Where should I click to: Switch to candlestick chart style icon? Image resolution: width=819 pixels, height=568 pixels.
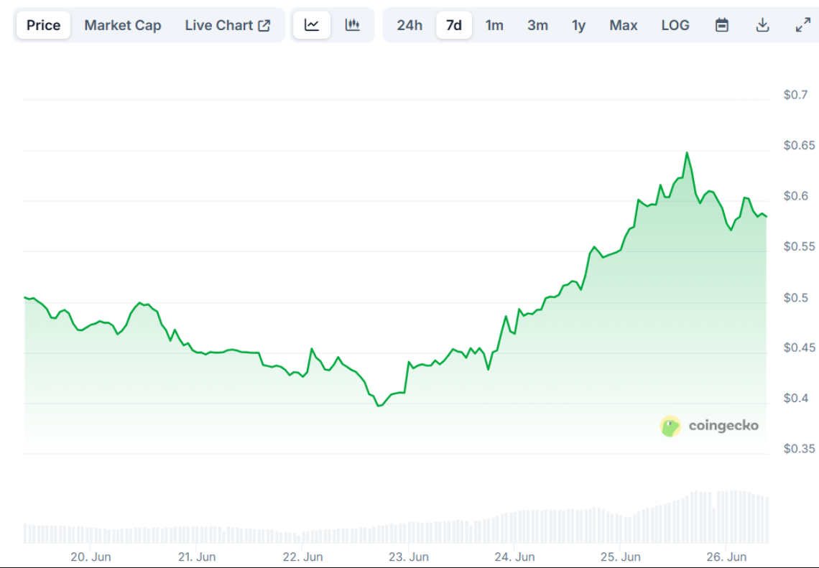(353, 24)
